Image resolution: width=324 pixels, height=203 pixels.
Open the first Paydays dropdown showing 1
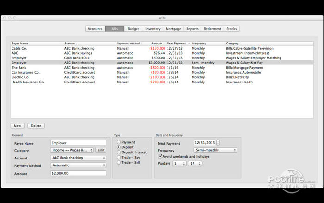coord(179,164)
